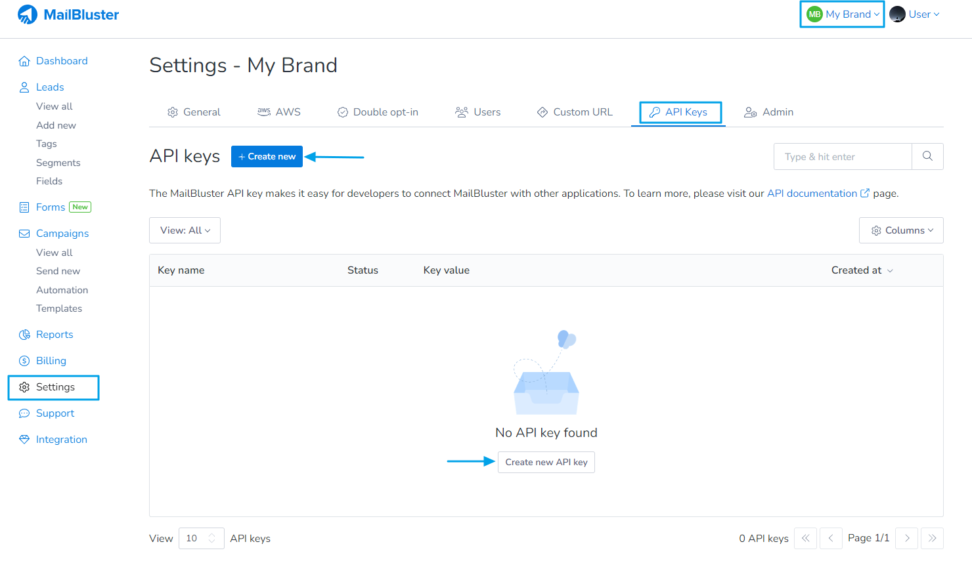Click the API Keys key icon
972x561 pixels.
click(655, 112)
